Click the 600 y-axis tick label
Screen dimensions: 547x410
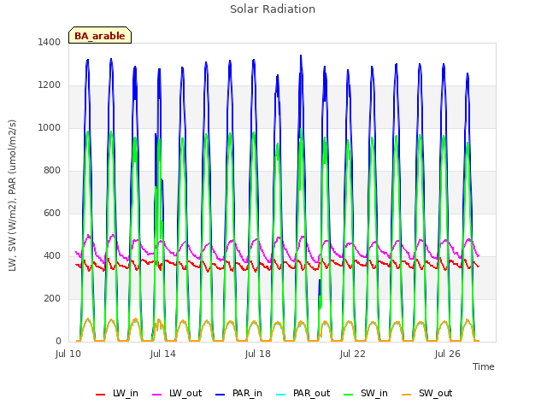coord(52,213)
